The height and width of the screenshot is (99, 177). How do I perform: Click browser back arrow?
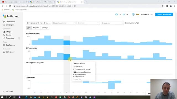pos(2,6)
